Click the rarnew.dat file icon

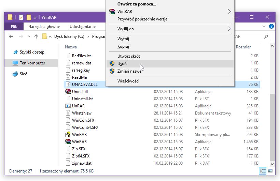pyautogui.click(x=68, y=63)
